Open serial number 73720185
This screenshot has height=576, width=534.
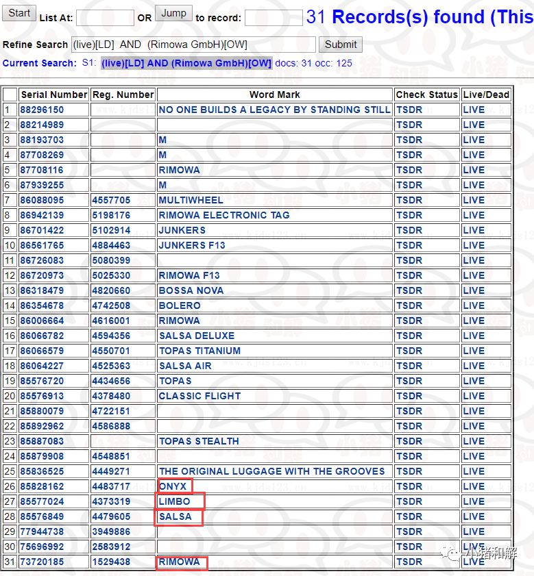[42, 562]
